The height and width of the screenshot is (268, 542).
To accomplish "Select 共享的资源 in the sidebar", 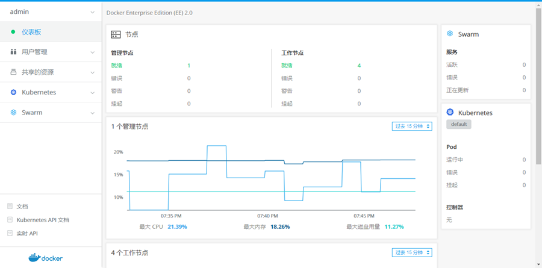I will (x=51, y=72).
